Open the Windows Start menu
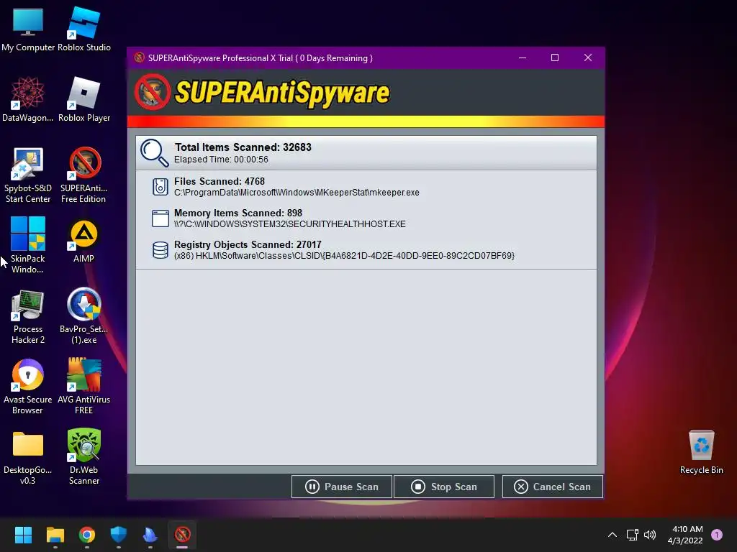Viewport: 737px width, 552px height. 23,535
